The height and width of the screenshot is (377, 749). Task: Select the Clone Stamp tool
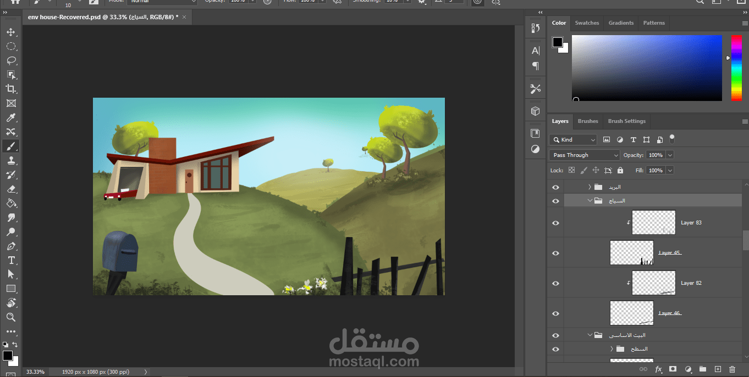11,160
